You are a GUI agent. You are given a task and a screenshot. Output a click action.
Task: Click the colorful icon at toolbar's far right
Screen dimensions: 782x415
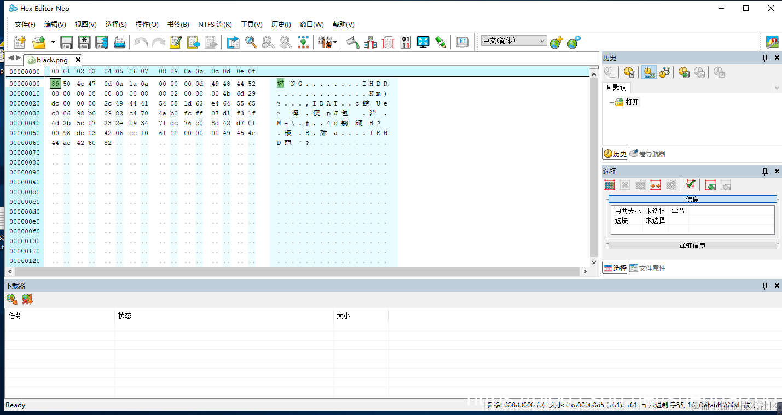(772, 42)
